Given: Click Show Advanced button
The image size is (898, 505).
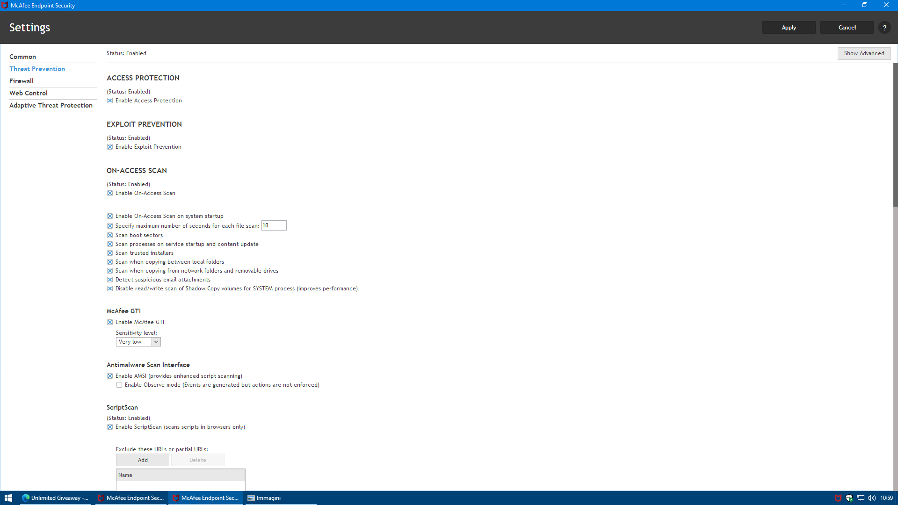Looking at the screenshot, I should pos(864,53).
